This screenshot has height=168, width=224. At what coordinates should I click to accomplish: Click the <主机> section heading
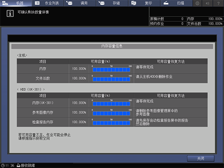(x=22, y=55)
